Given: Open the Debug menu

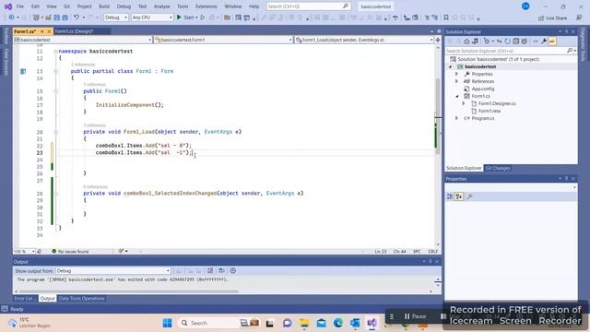Looking at the screenshot, I should tap(124, 6).
